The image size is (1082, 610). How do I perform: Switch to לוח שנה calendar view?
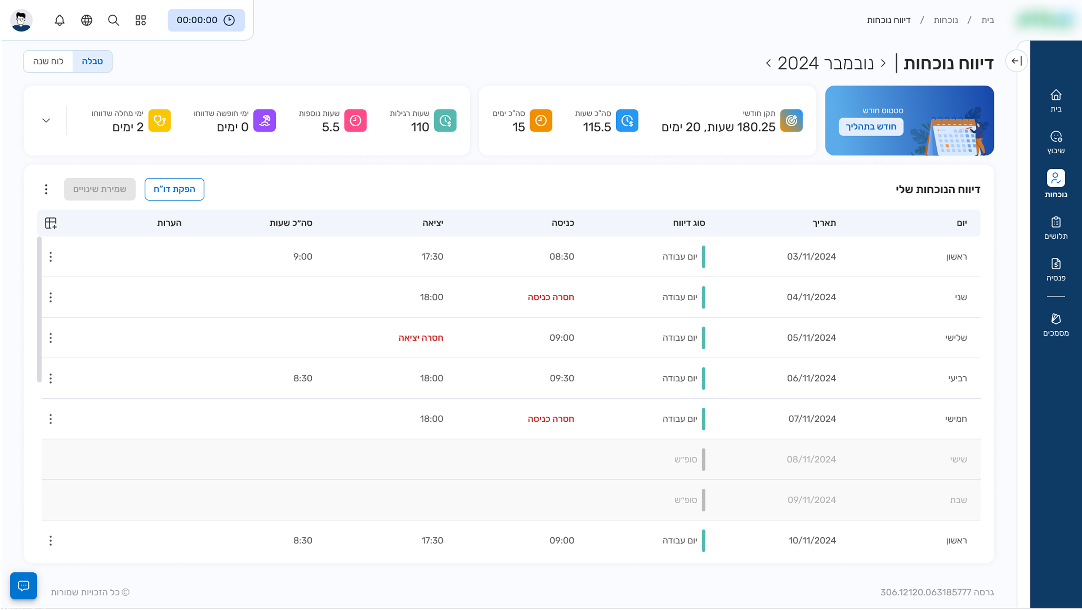click(x=48, y=61)
